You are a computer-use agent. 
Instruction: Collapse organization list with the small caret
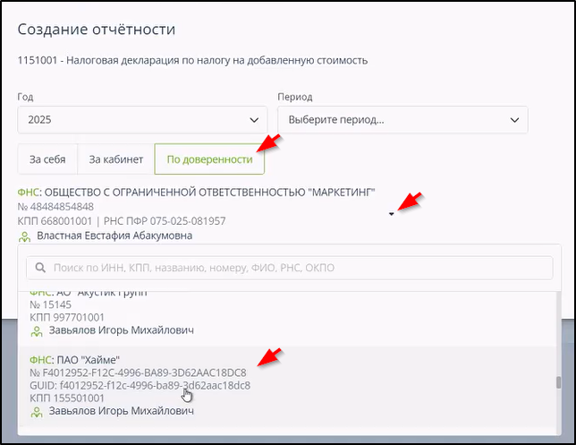[x=391, y=214]
